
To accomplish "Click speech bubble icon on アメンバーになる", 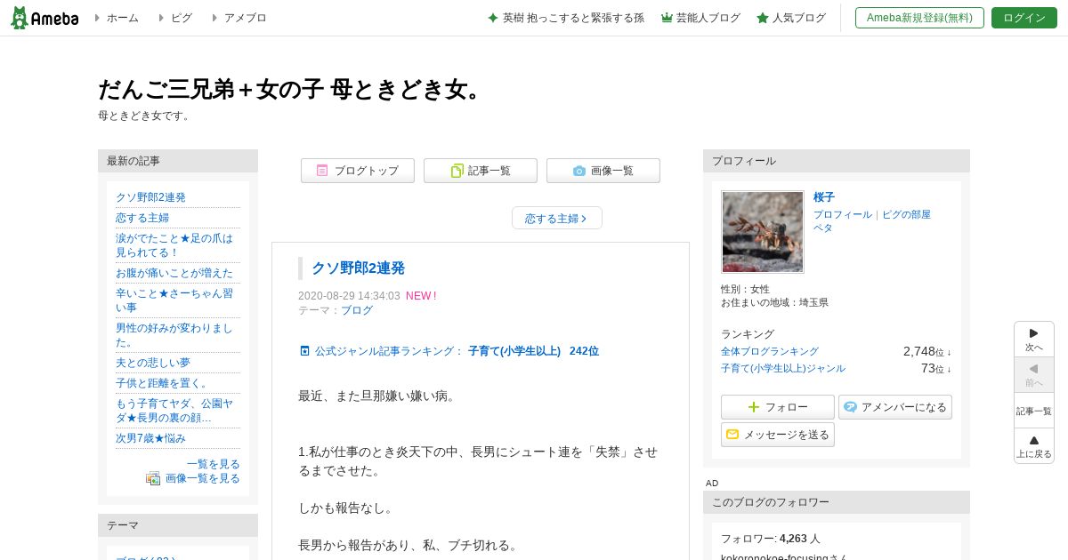I will (x=851, y=407).
